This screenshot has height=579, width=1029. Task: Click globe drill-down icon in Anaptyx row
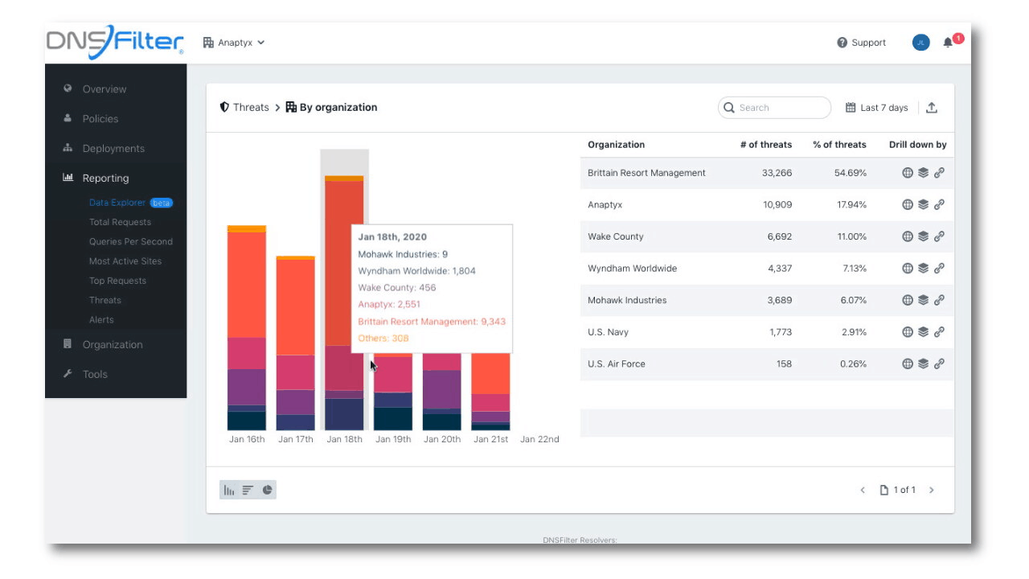point(908,204)
